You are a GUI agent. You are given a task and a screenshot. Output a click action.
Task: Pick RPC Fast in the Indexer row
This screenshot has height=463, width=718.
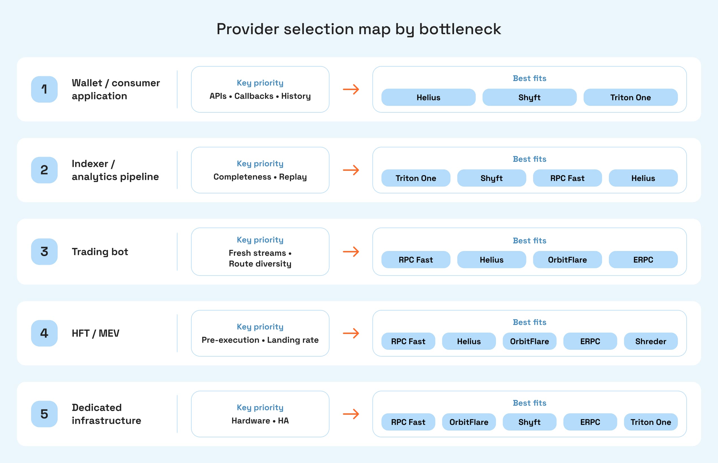[567, 178]
